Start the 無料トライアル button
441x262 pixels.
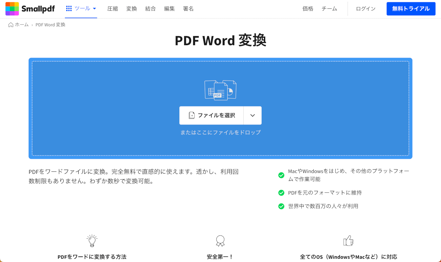click(411, 9)
